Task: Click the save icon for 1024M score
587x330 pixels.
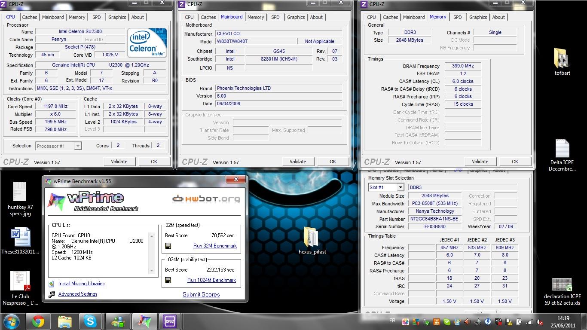Action: pyautogui.click(x=168, y=280)
